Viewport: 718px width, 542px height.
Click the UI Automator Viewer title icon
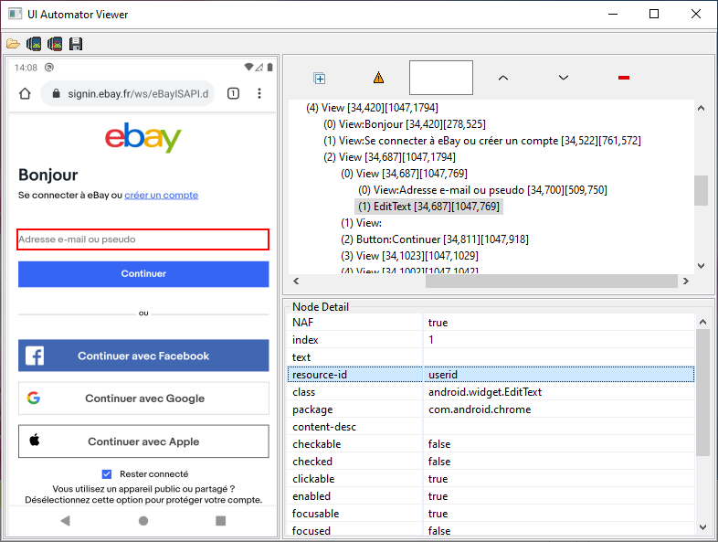16,14
